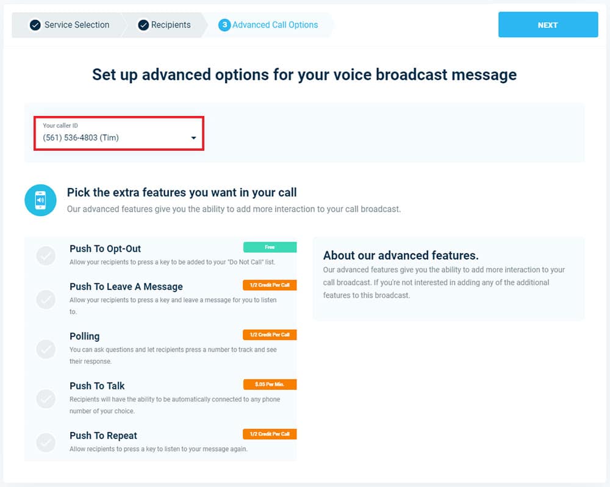The width and height of the screenshot is (610, 487).
Task: Click Polling 1/2 Credit Per Call badge
Action: click(270, 335)
